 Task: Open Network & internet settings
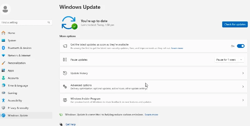(x=26, y=56)
